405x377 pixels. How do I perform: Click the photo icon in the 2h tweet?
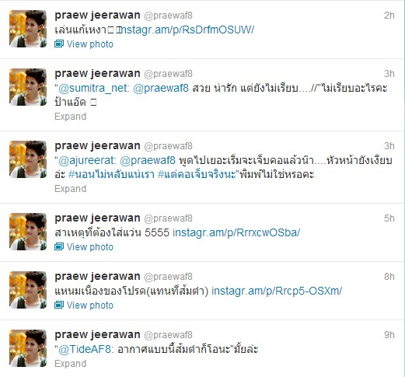(59, 44)
